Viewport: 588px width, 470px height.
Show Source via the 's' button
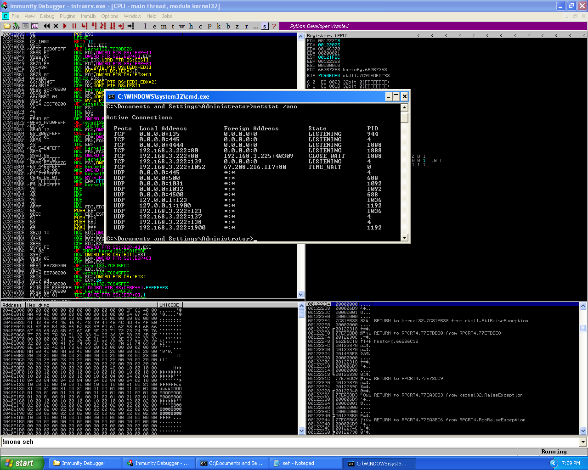tap(265, 26)
